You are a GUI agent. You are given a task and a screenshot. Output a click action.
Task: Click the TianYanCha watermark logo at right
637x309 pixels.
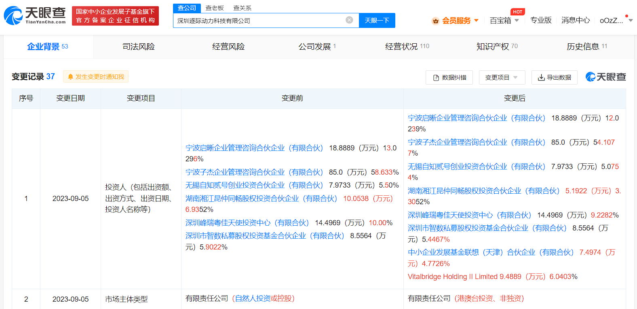605,77
